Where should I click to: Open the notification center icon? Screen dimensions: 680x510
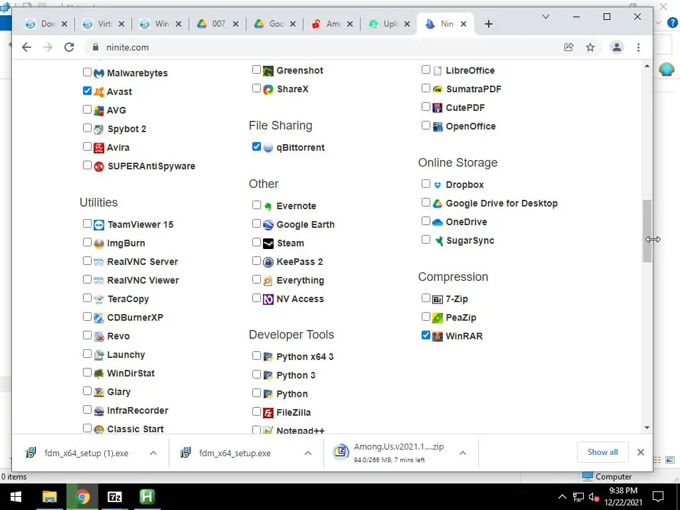point(658,497)
